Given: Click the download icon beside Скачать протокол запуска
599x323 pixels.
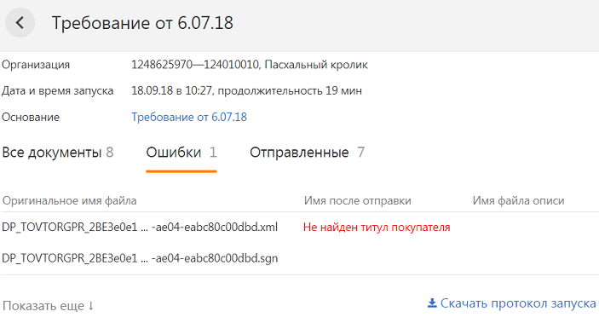Looking at the screenshot, I should [432, 303].
